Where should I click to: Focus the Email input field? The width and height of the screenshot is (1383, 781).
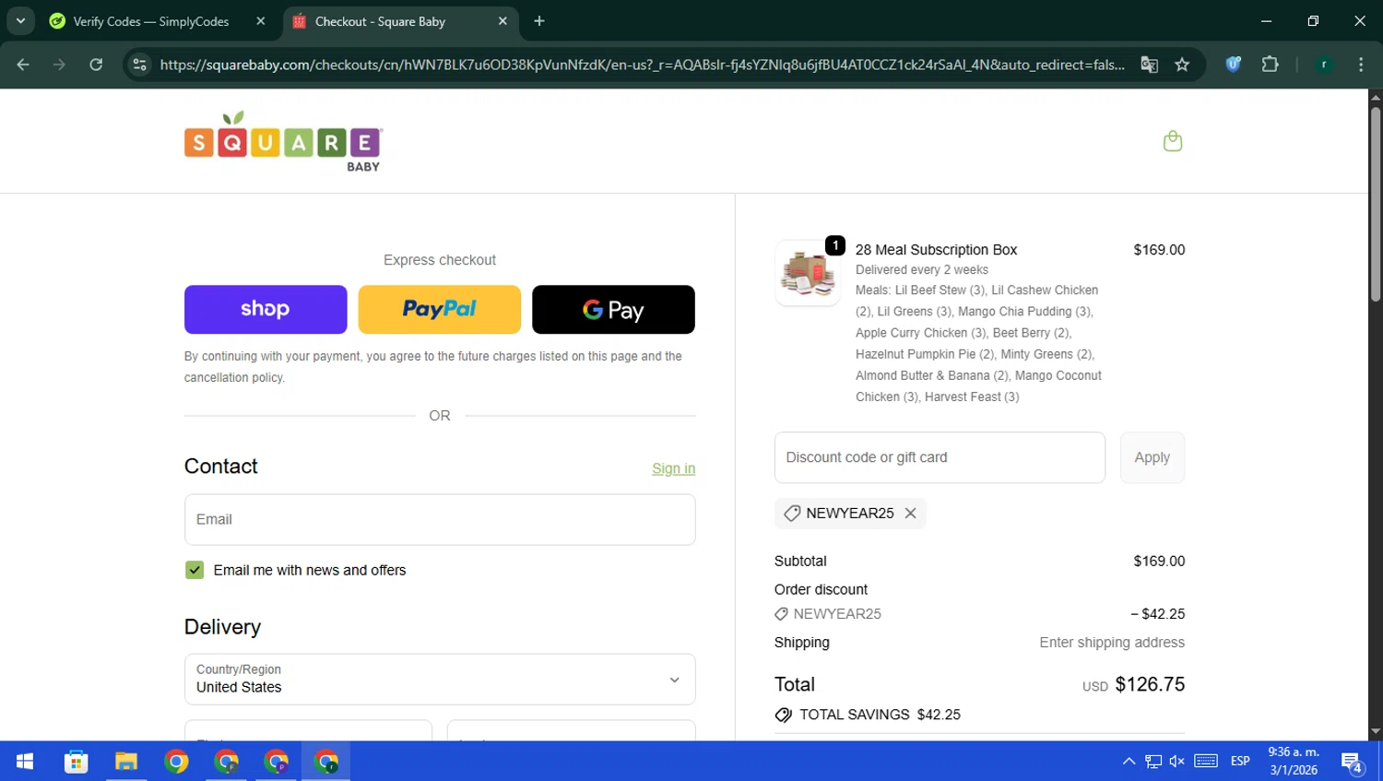tap(440, 519)
